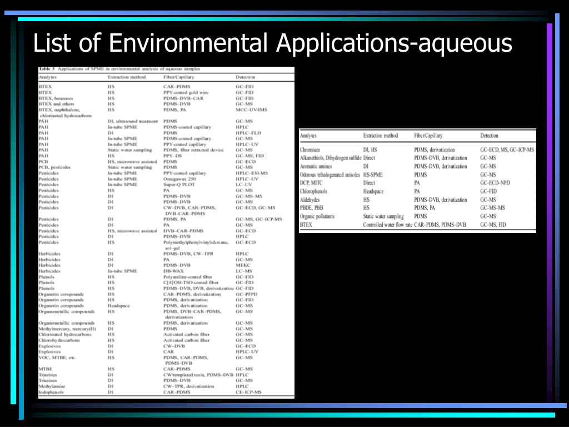The height and width of the screenshot is (427, 569).
Task: Click 'DCP, MITC' analyte
Action: pyautogui.click(x=311, y=183)
